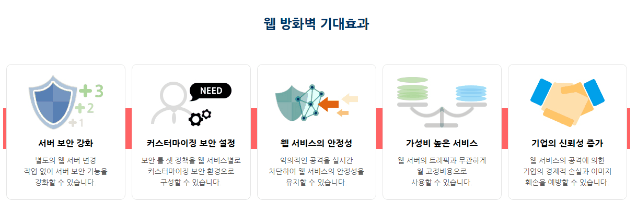Click the description text under 가성비 높은 서비스

tap(442, 171)
